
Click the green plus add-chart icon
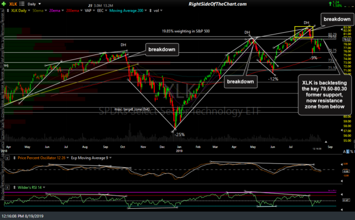pyautogui.click(x=4, y=4)
